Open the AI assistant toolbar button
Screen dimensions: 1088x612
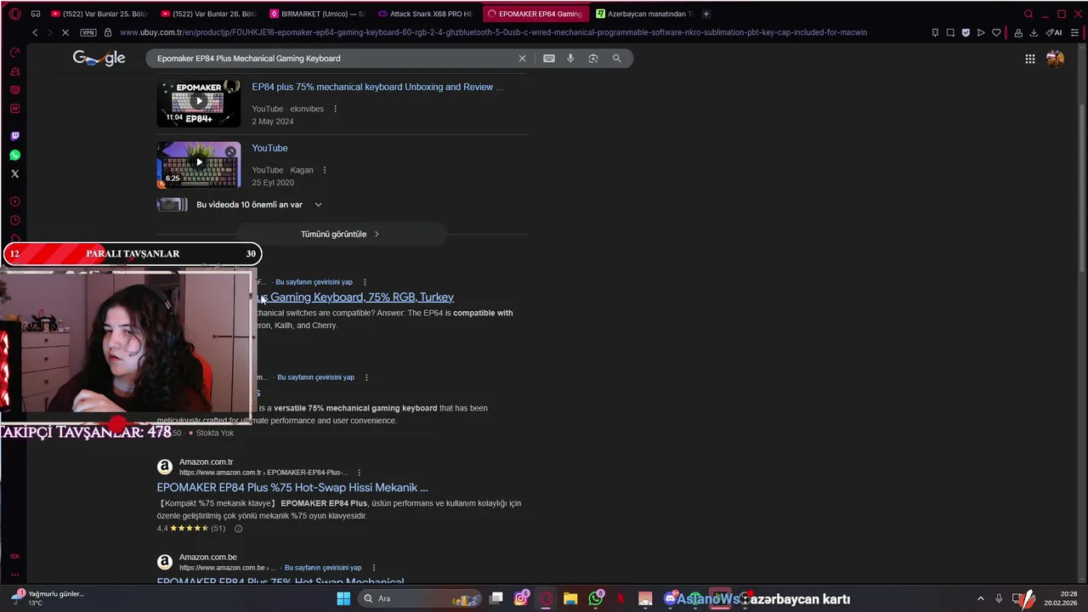pyautogui.click(x=1054, y=32)
